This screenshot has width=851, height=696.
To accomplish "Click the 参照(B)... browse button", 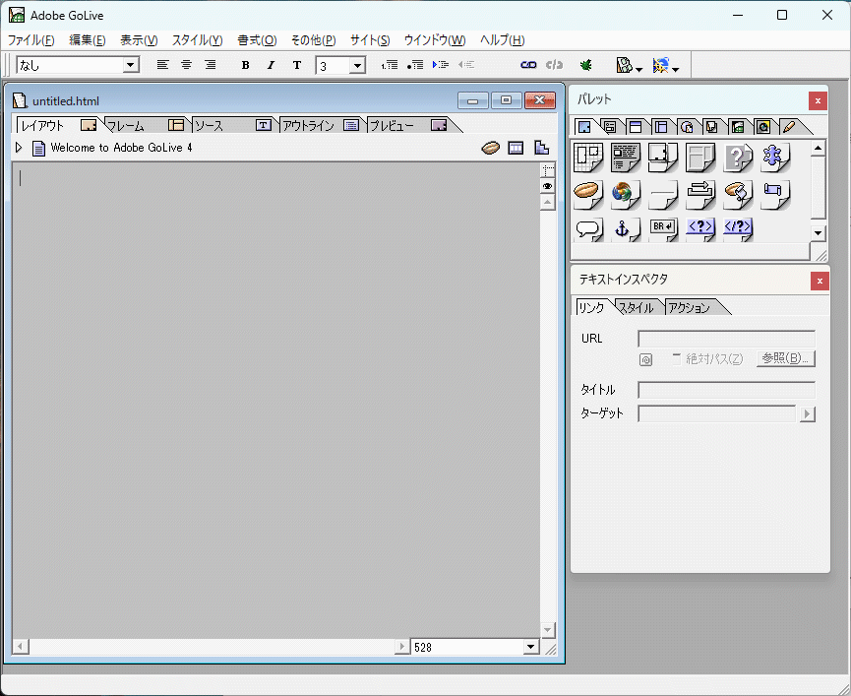I will 785,358.
